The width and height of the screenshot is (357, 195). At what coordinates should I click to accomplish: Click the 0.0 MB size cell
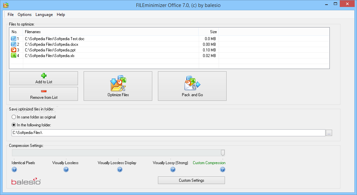pos(210,39)
